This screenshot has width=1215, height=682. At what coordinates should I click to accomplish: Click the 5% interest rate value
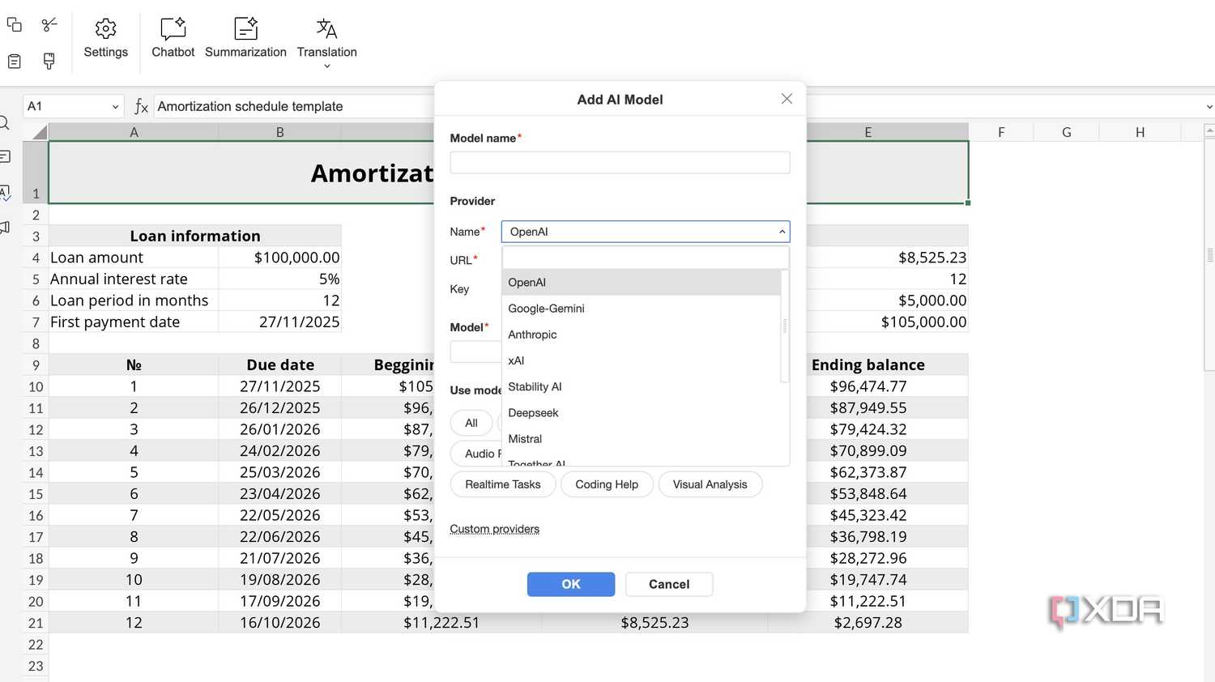pos(280,279)
